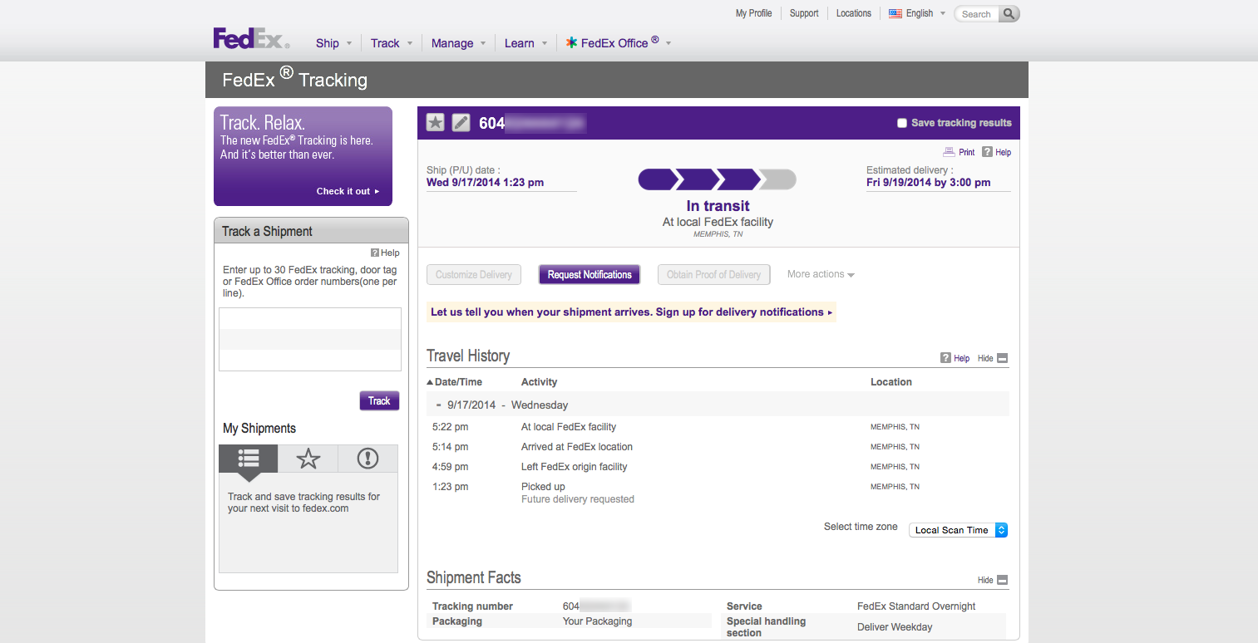Click the US flag language icon

895,13
